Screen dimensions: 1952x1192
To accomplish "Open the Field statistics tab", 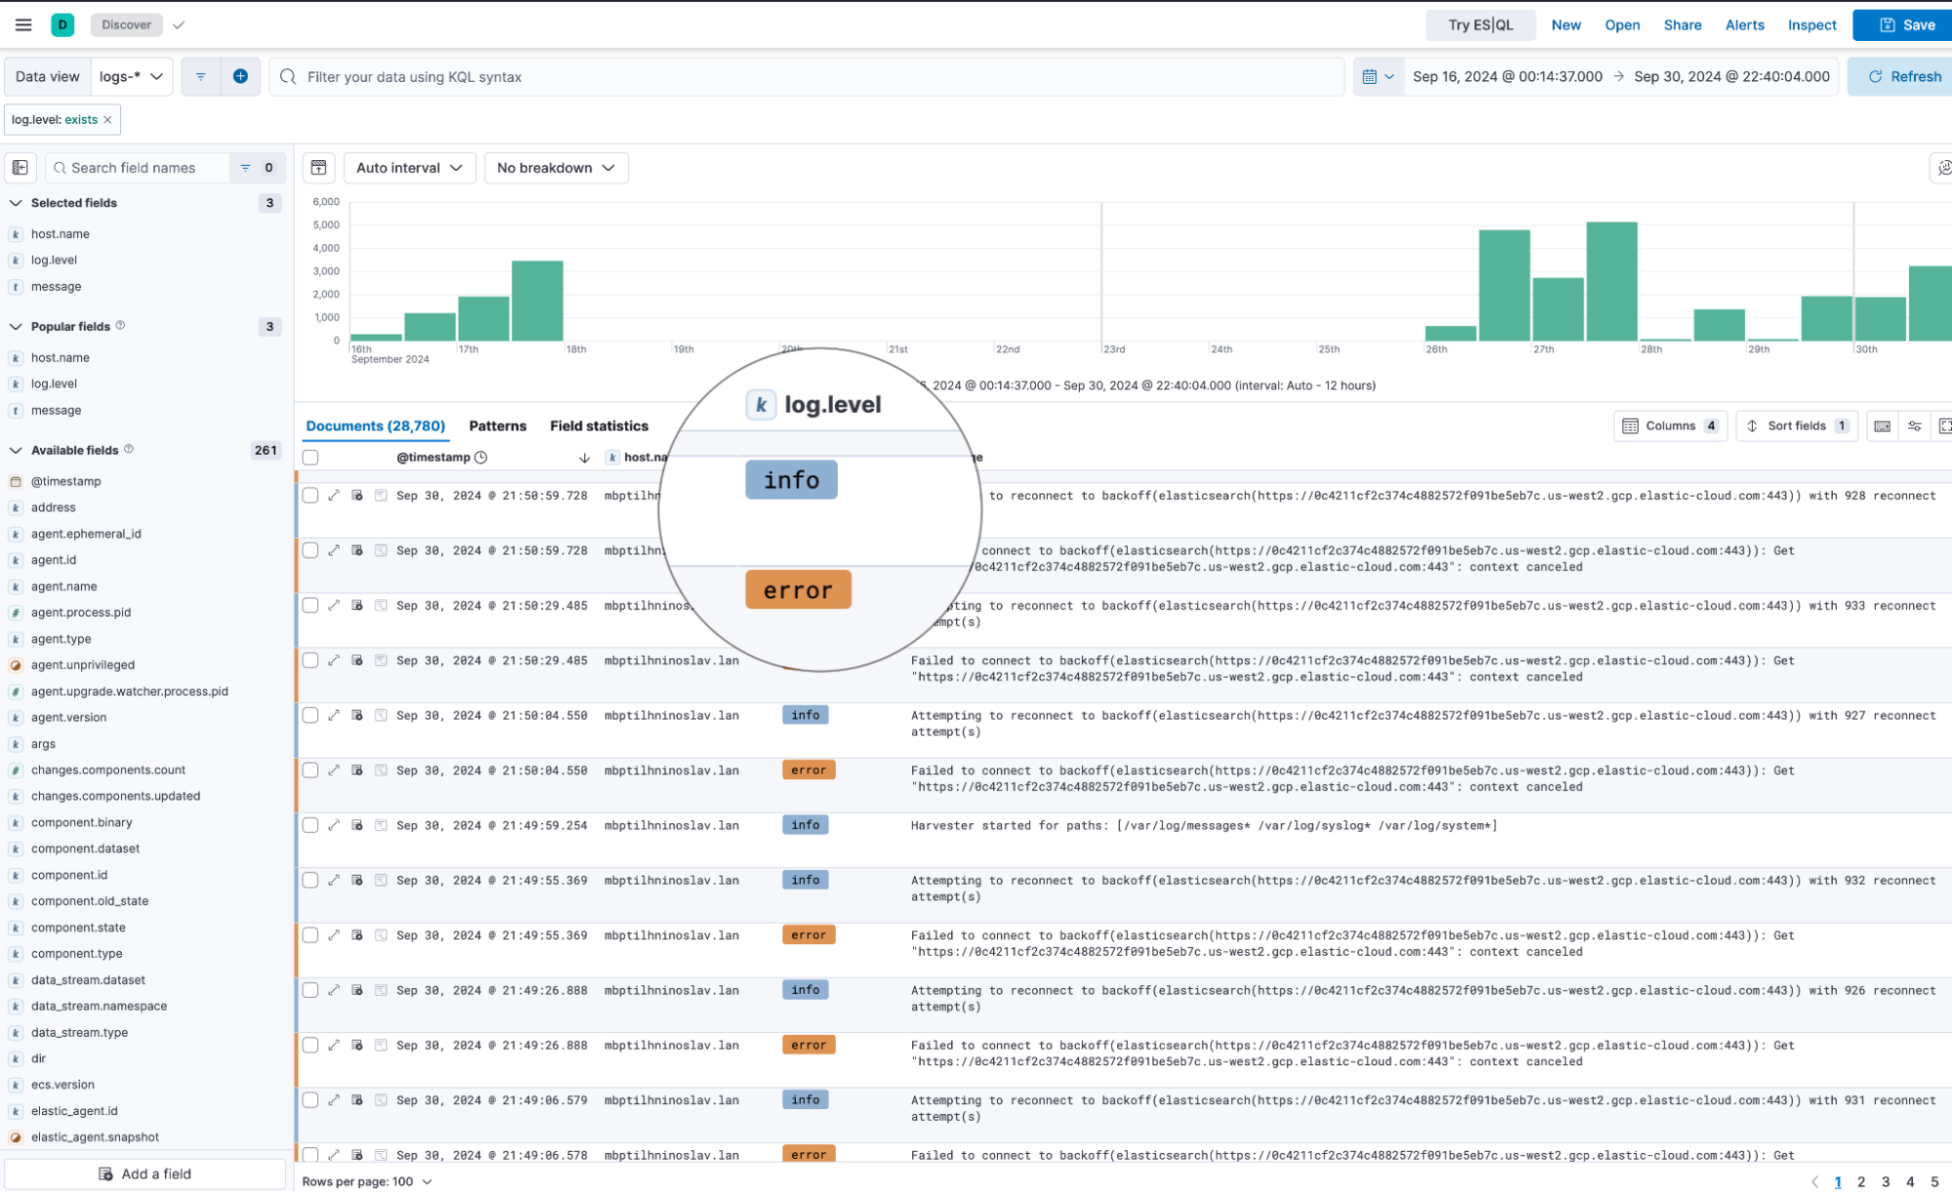I will [599, 426].
